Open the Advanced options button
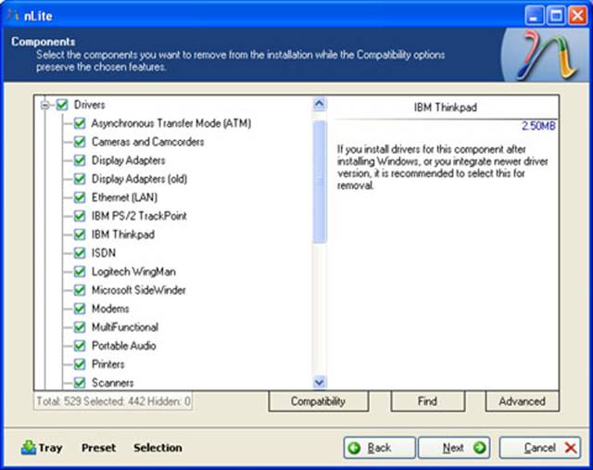593x470 pixels. click(522, 401)
